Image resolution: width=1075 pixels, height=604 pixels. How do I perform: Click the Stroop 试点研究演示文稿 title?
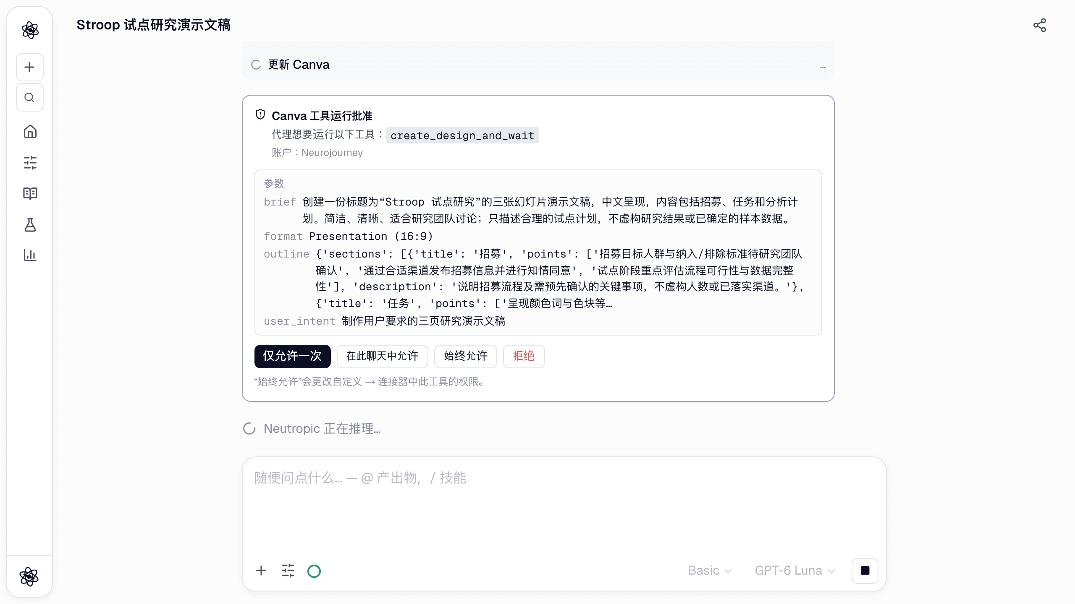153,25
